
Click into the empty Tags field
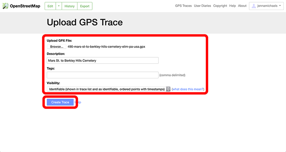coord(103,75)
